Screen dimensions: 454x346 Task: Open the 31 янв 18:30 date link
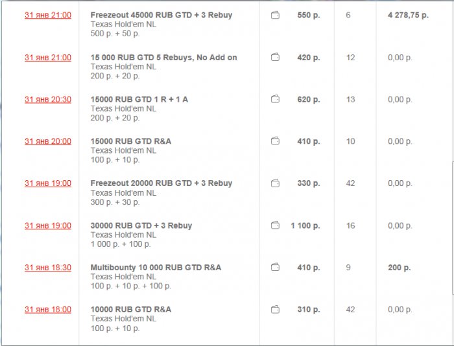[48, 267]
